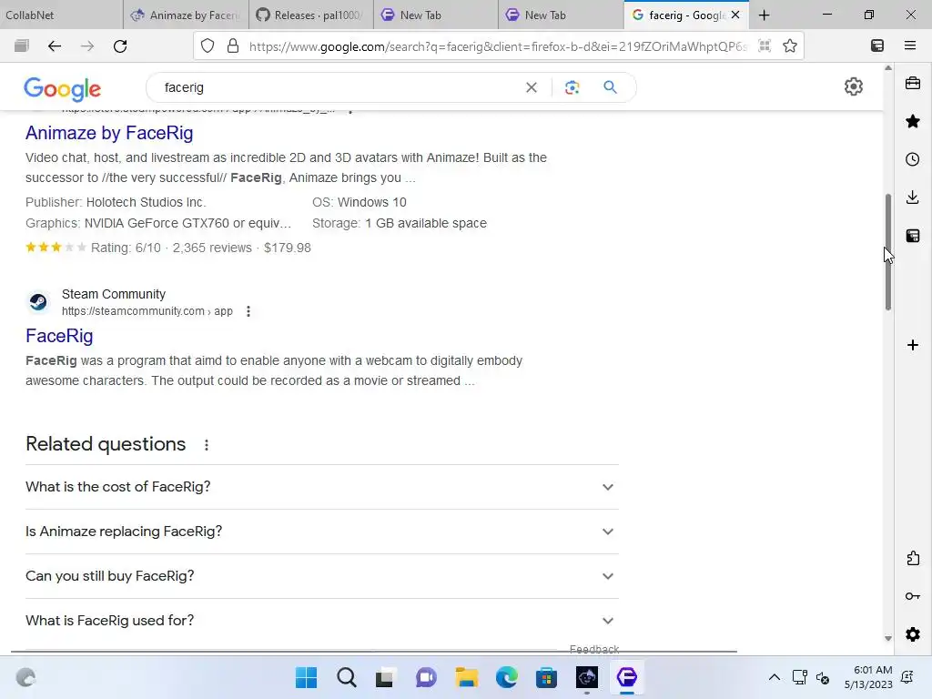
Task: Expand 'Is Animaze replacing FaceRig?' question
Action: pos(322,532)
